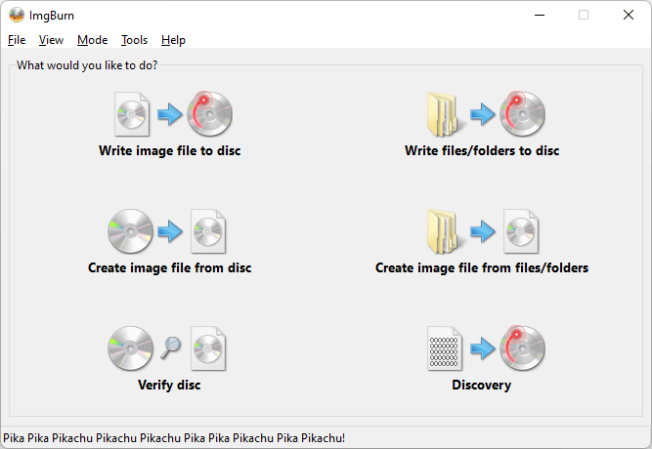Click the Discovery label

click(x=481, y=385)
